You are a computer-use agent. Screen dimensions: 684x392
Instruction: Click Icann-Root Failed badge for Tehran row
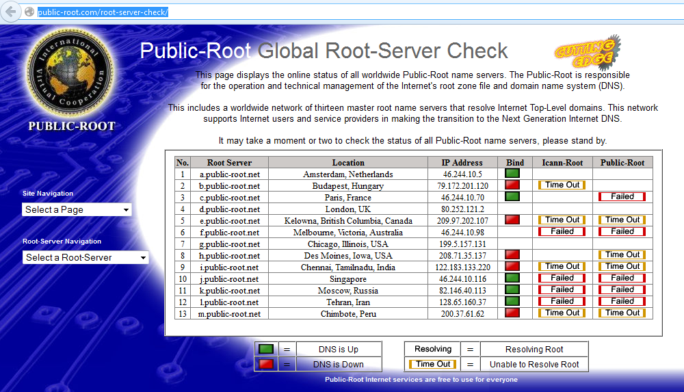(x=562, y=301)
